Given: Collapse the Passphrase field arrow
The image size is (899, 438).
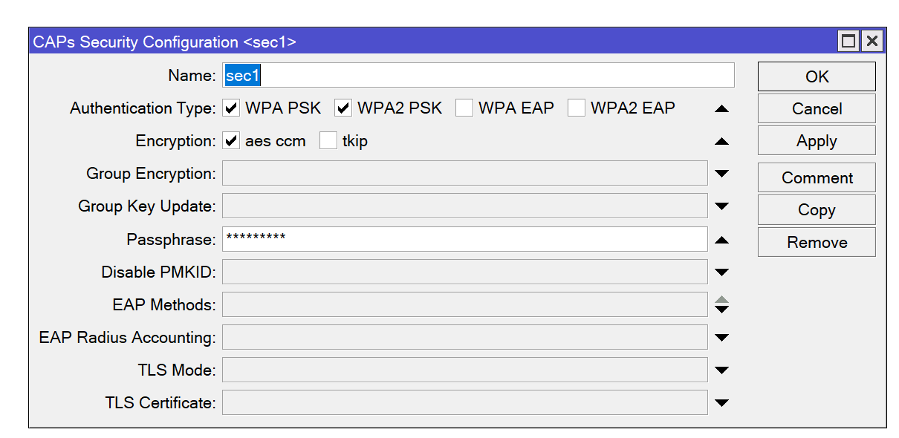Looking at the screenshot, I should pos(721,240).
